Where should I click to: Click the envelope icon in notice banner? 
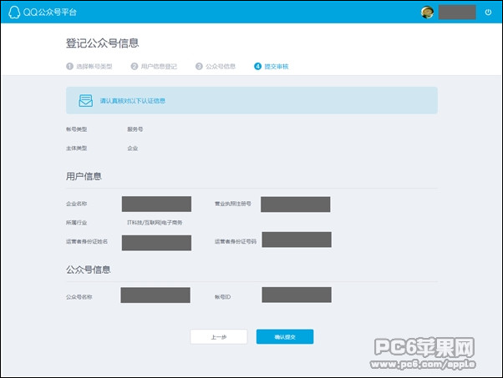pos(85,100)
